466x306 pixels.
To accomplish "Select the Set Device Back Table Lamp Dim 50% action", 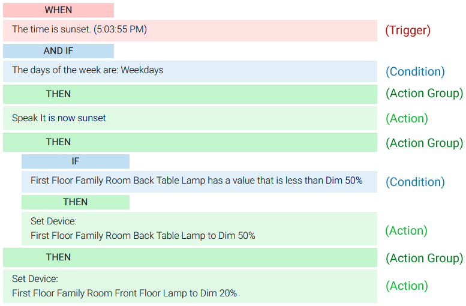I will click(x=199, y=229).
